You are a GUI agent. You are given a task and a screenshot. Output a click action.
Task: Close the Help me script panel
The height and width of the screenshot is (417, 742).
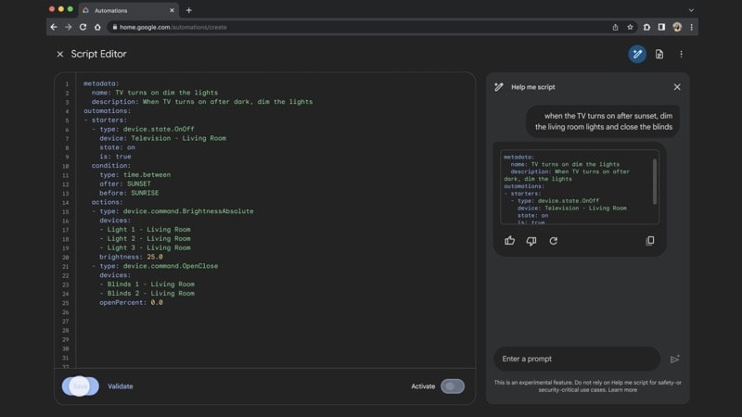(677, 87)
